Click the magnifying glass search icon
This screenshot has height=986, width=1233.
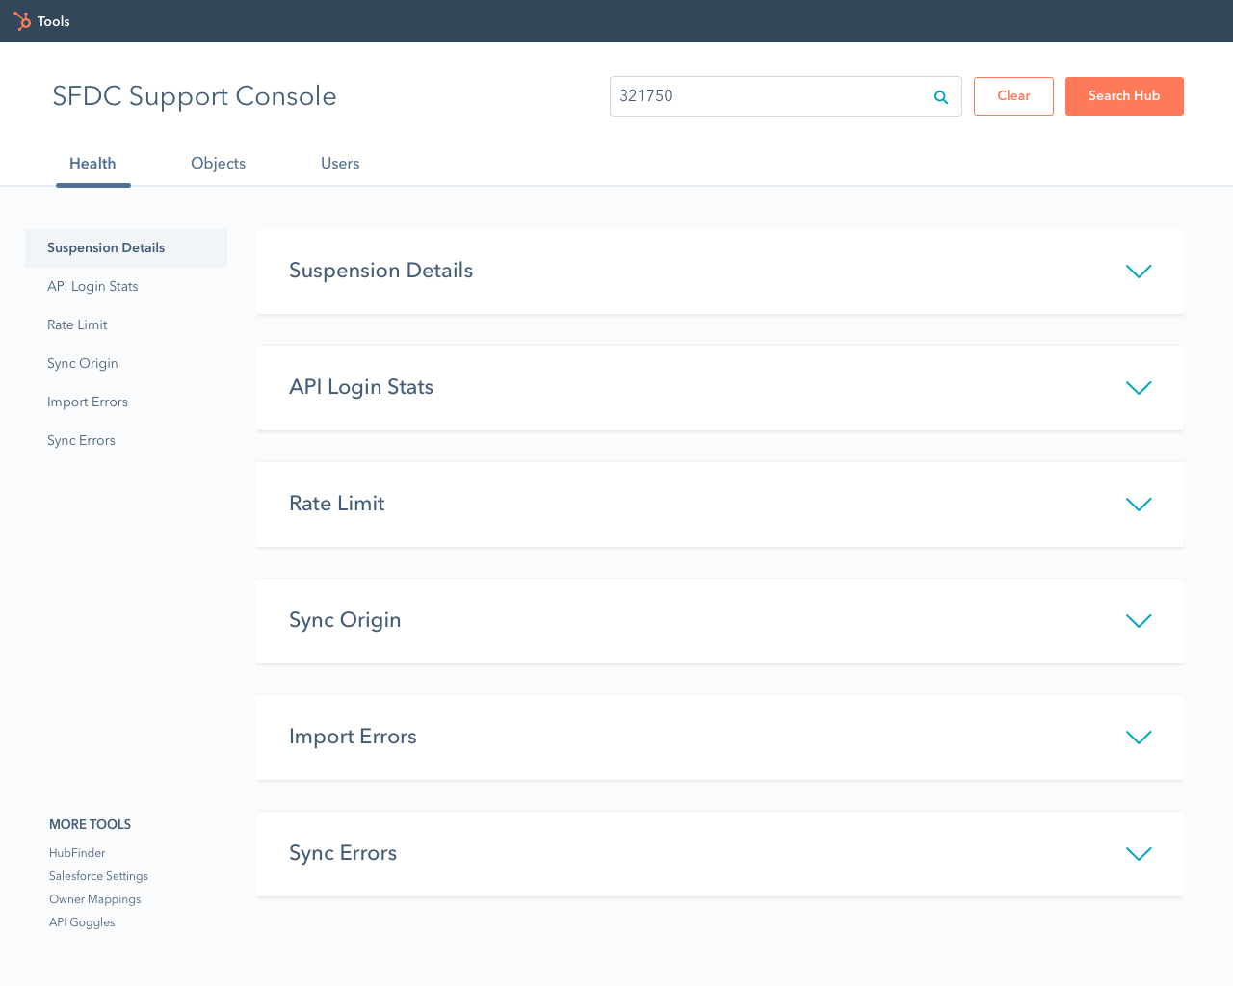pyautogui.click(x=941, y=96)
